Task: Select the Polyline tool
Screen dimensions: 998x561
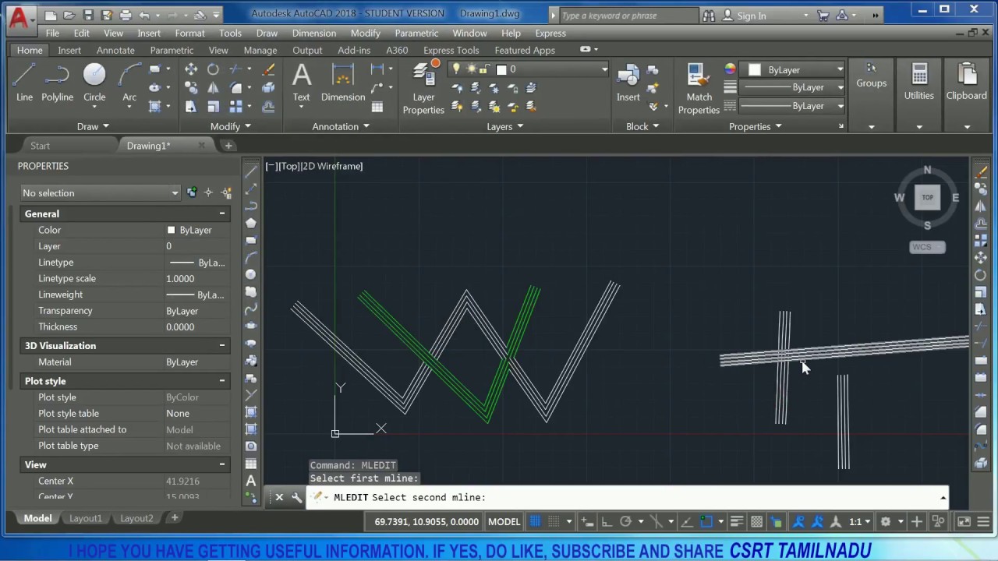Action: click(x=57, y=82)
